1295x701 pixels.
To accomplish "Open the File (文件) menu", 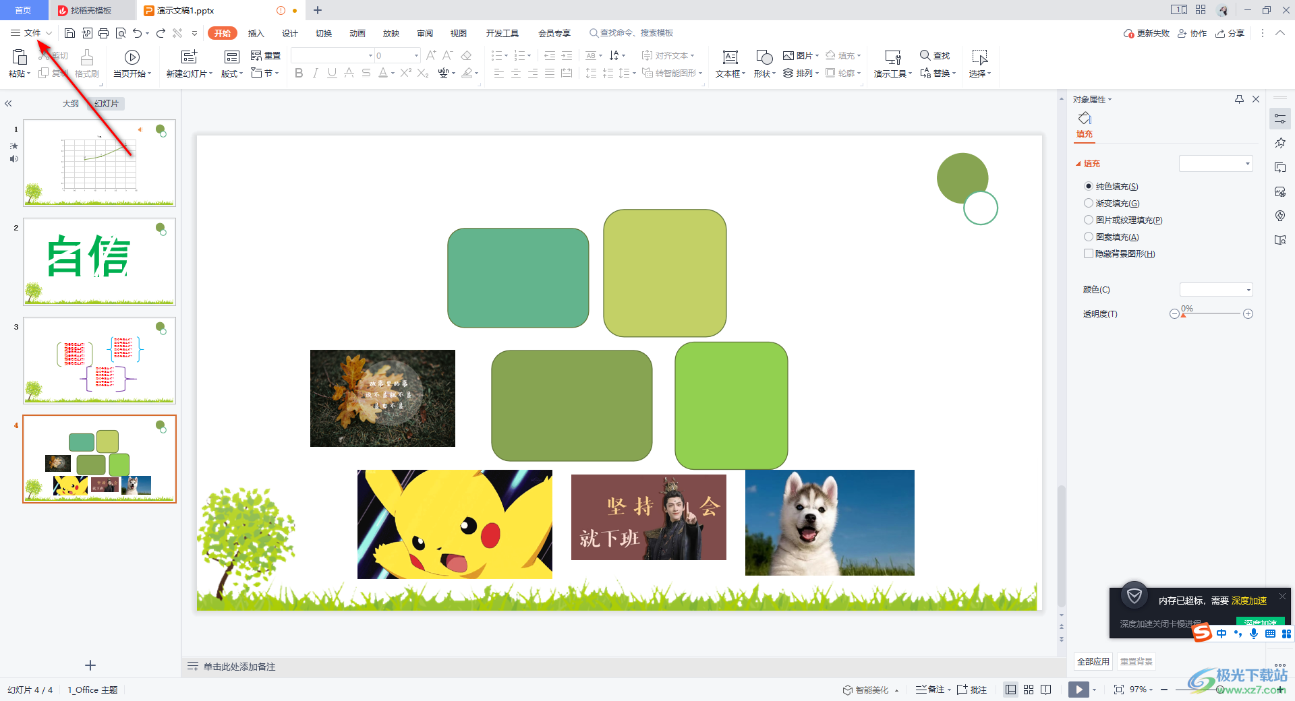I will coord(32,33).
